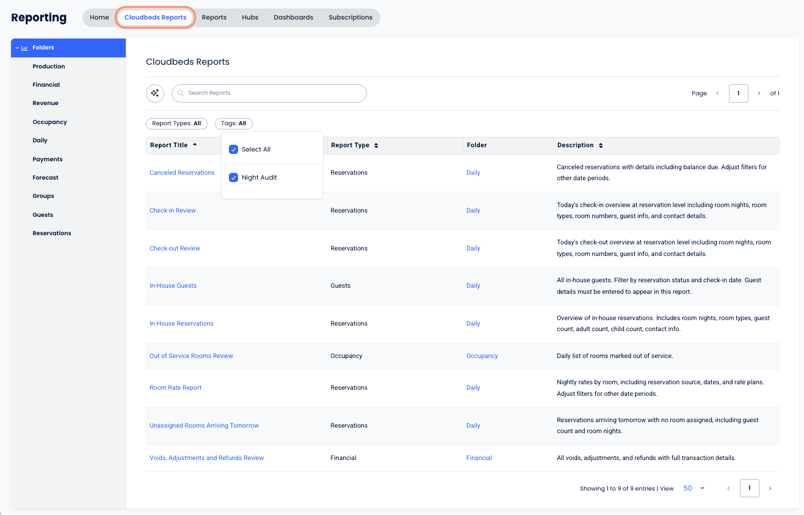Click Occupancy folder link in Out of Service row
Screen dimensions: 804x515
(482, 356)
